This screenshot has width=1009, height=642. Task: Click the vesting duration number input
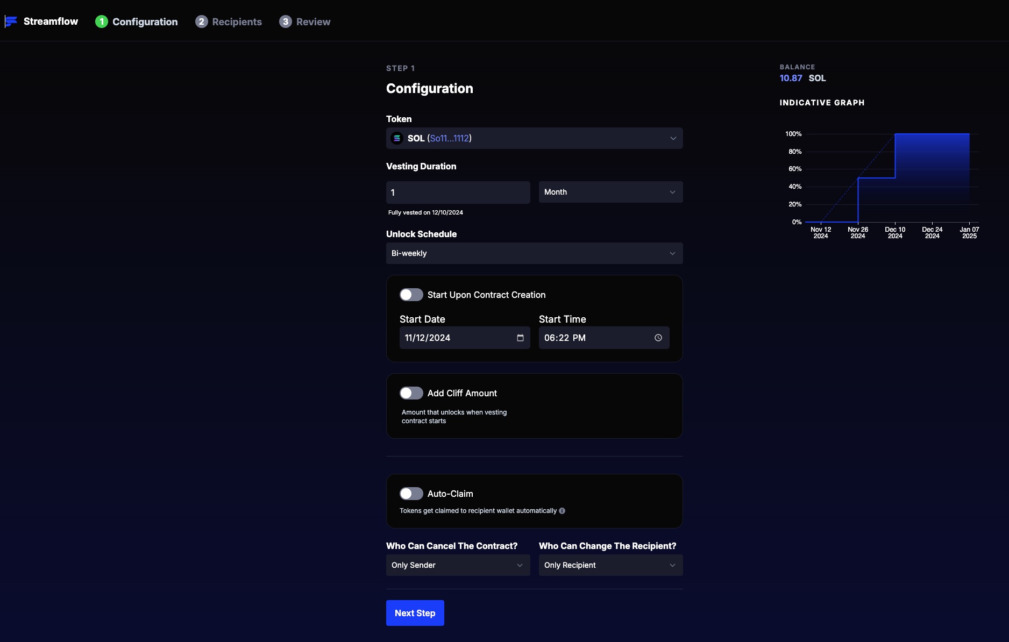pyautogui.click(x=457, y=192)
